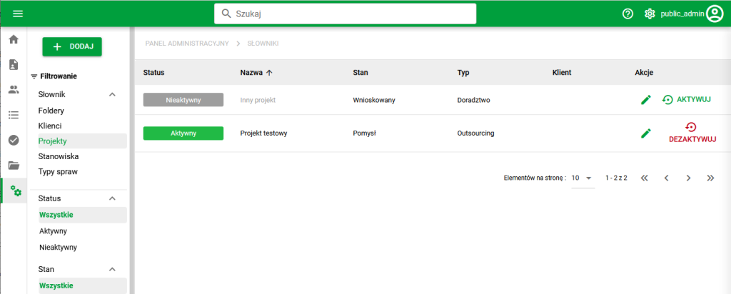731x294 pixels.
Task: Select Stanowiska dictionary item
Action: [59, 156]
